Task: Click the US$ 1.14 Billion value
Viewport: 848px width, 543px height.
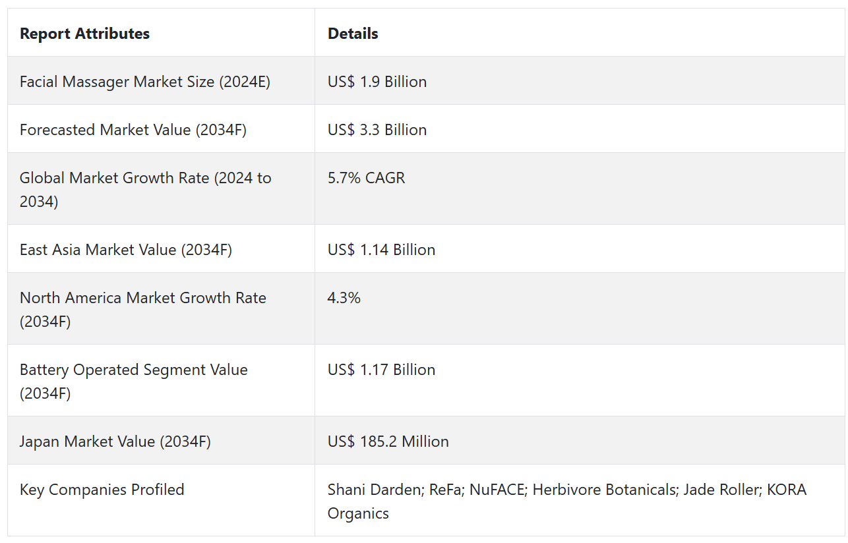Action: (381, 250)
